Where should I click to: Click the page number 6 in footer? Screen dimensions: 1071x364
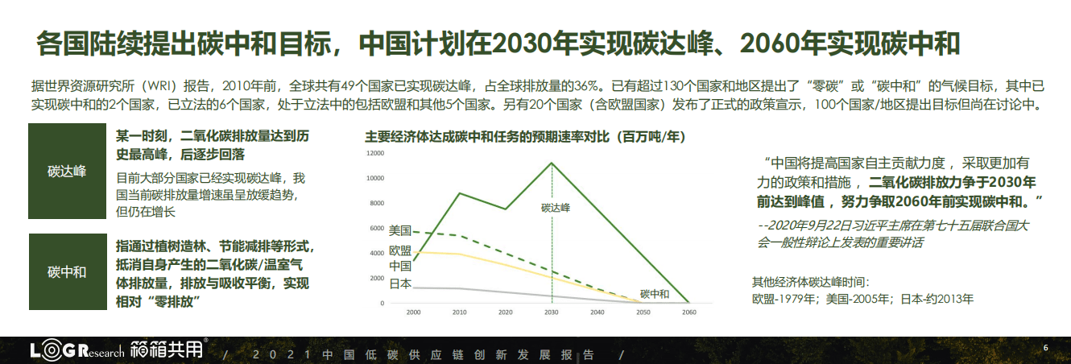1045,348
